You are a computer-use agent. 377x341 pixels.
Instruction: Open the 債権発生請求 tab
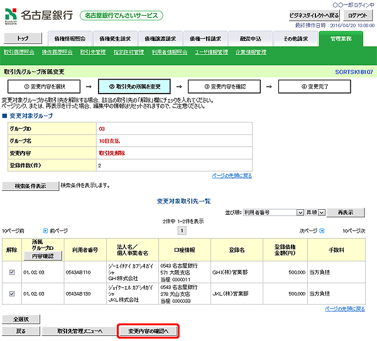pyautogui.click(x=115, y=39)
